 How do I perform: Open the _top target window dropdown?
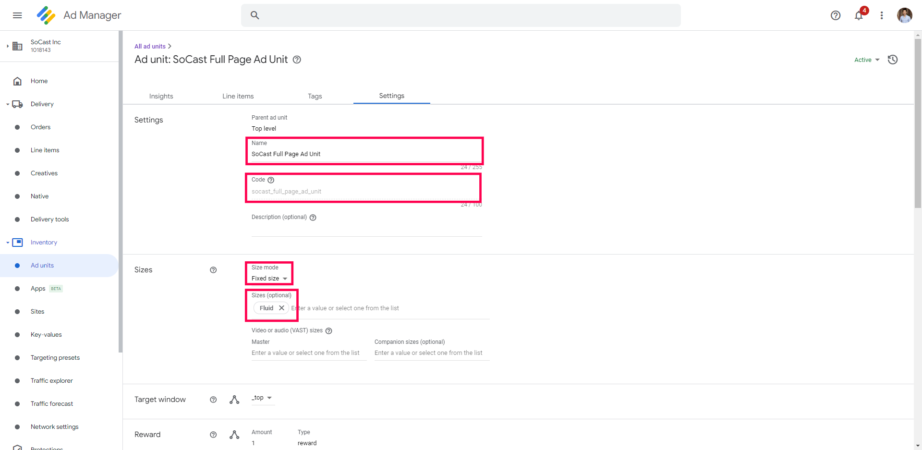[262, 398]
